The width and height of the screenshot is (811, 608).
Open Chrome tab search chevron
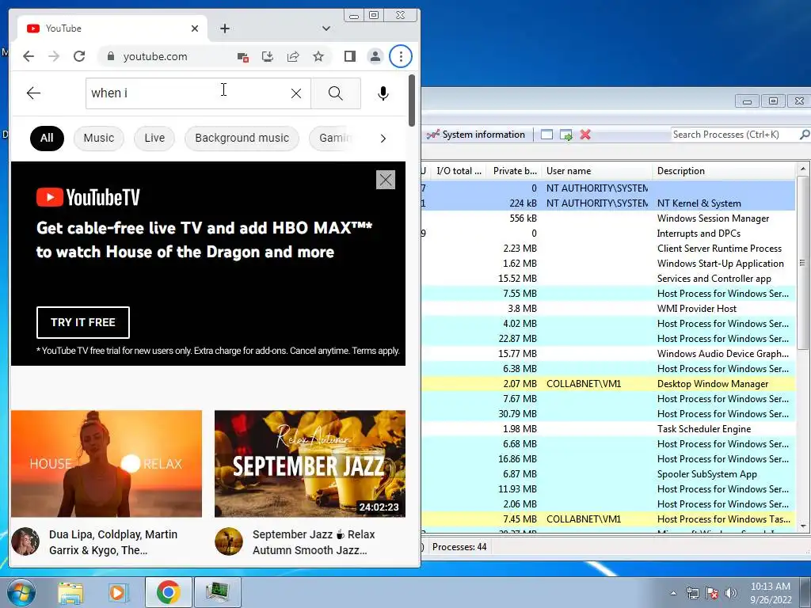326,28
